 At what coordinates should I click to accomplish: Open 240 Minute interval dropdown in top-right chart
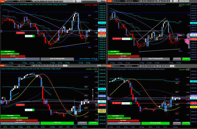(x=133, y=1)
